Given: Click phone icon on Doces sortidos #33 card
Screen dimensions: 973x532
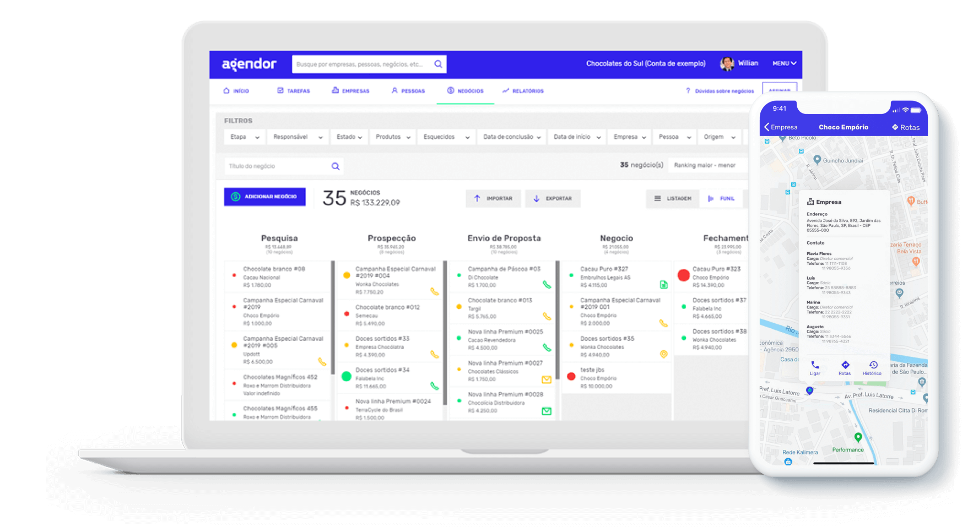Looking at the screenshot, I should (x=435, y=355).
